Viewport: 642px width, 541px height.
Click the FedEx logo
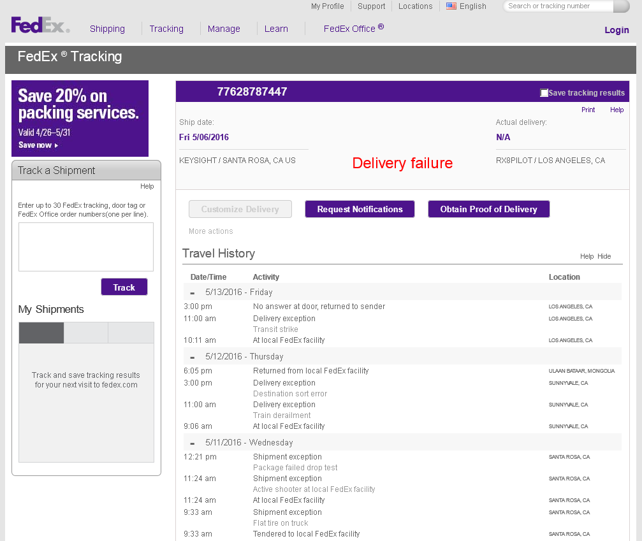click(40, 25)
